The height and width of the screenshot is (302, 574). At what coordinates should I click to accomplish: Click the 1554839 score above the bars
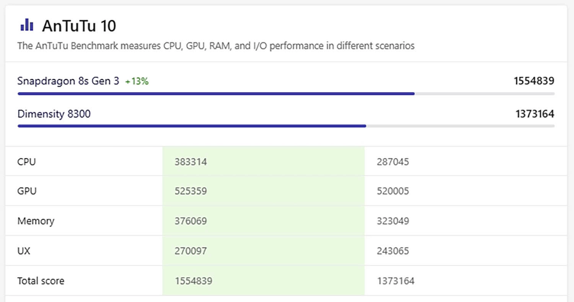(x=534, y=81)
